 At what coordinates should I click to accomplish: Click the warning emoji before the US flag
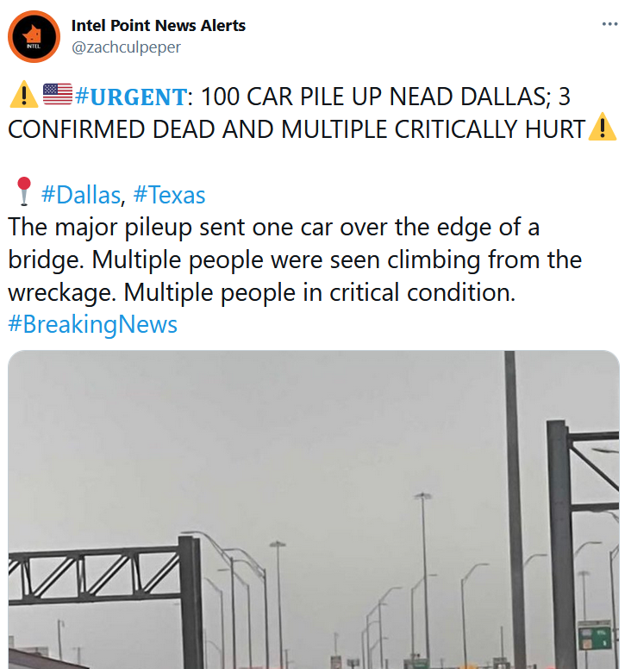click(x=24, y=94)
